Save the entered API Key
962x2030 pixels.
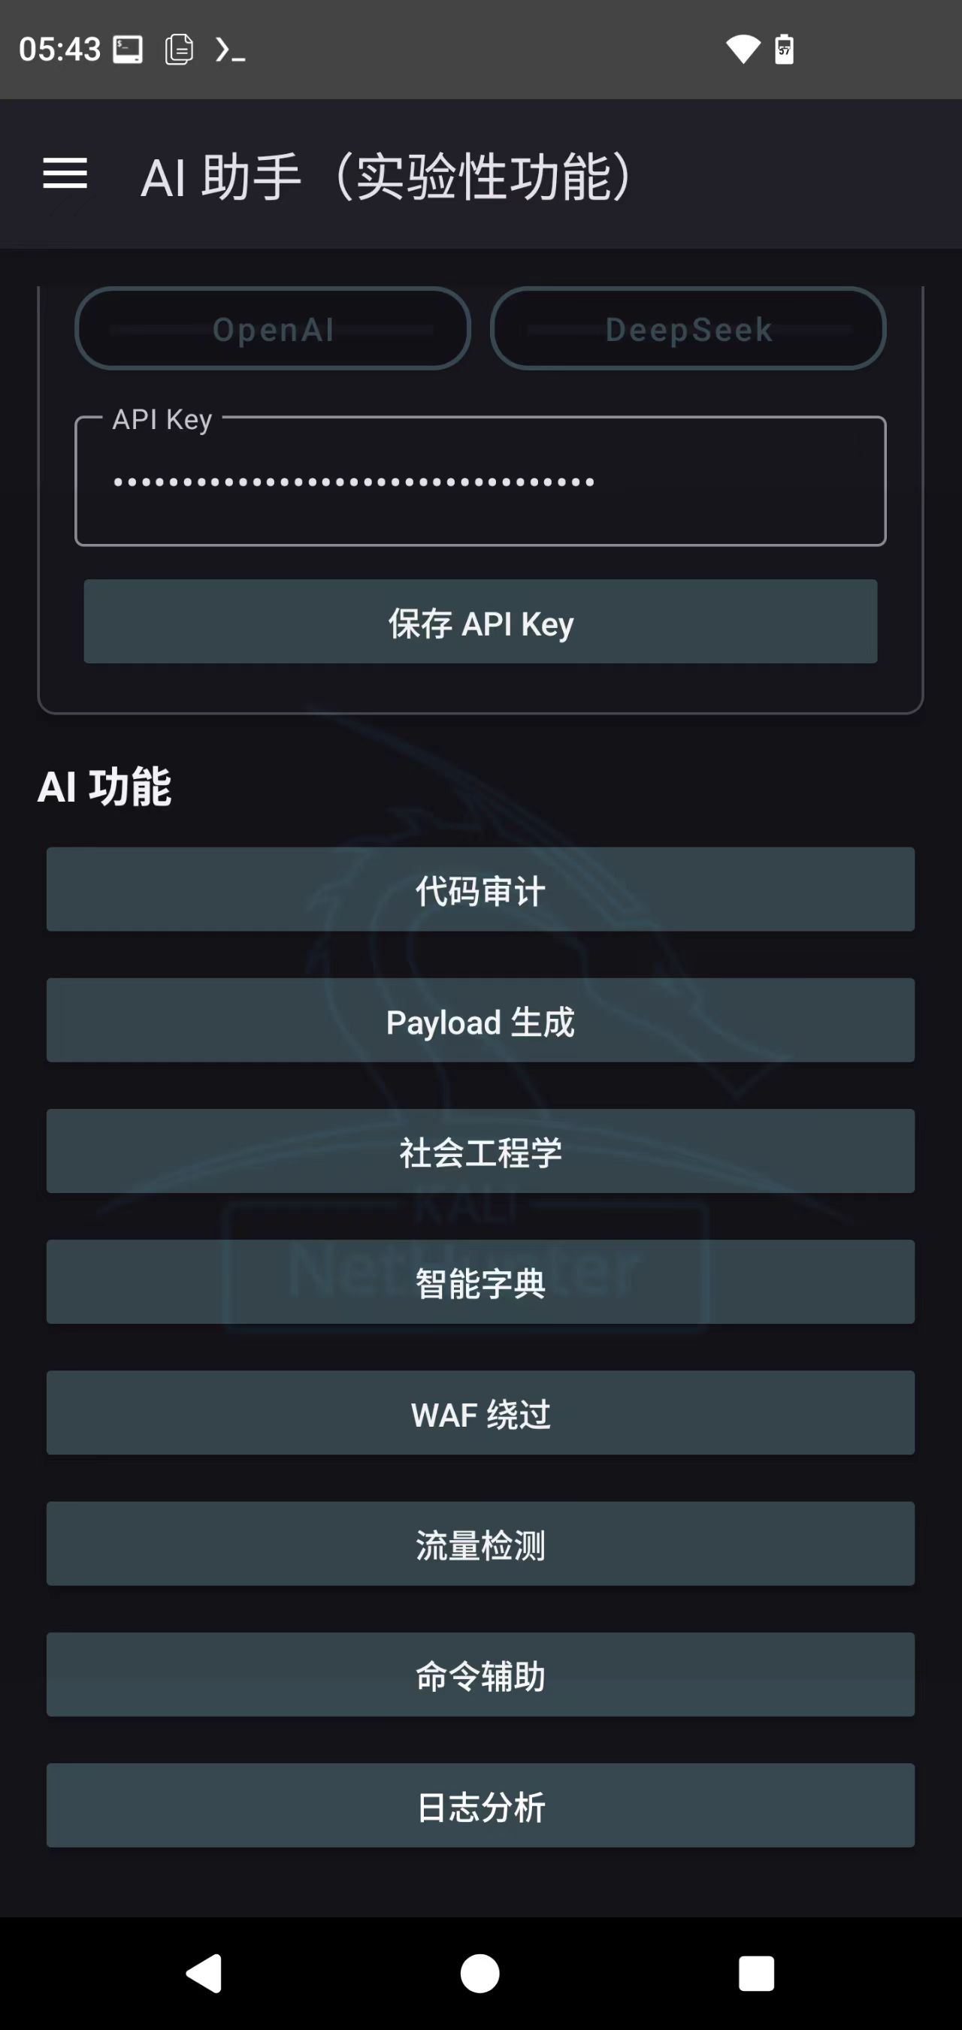[x=480, y=623]
